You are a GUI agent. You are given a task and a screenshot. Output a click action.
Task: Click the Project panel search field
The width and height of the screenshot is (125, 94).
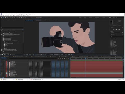tap(12, 28)
